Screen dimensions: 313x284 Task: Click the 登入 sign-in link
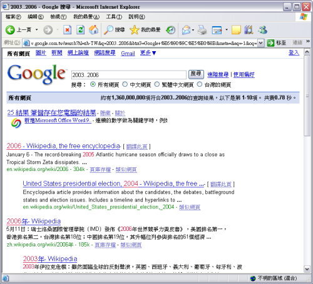coord(294,53)
